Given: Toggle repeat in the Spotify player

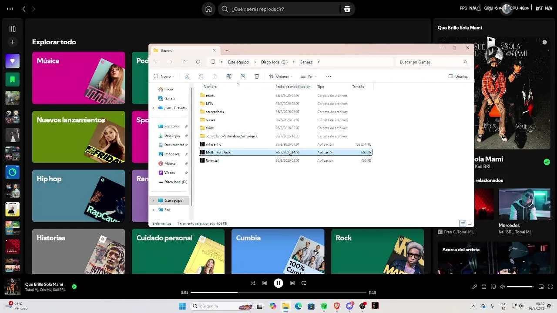Looking at the screenshot, I should (x=304, y=283).
